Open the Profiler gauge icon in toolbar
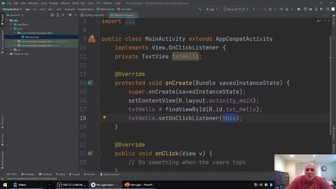 pos(281,9)
